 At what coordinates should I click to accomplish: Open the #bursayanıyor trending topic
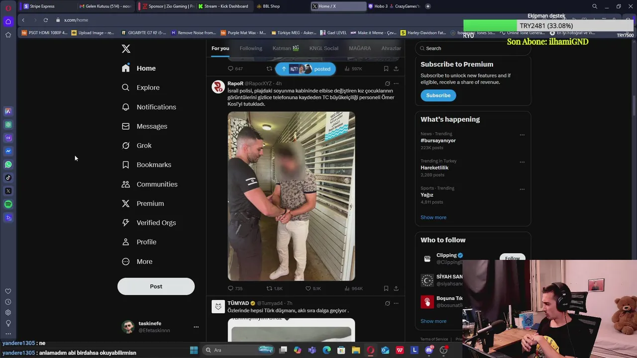point(438,141)
